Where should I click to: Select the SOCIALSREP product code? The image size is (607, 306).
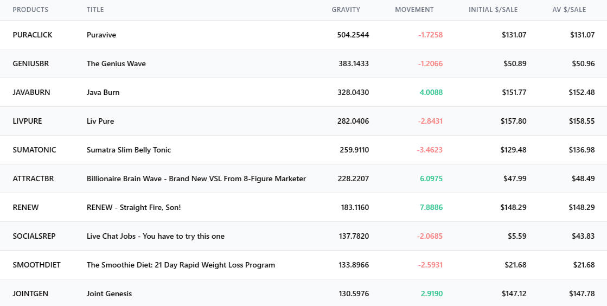click(x=34, y=236)
